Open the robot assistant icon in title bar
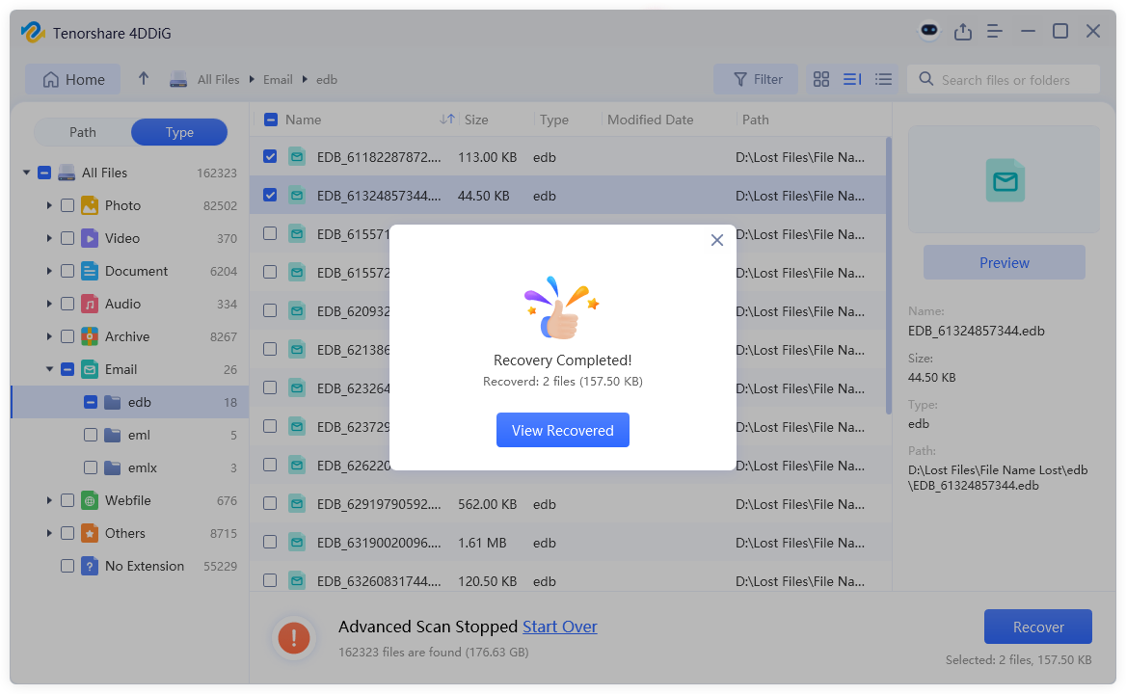The width and height of the screenshot is (1126, 694). click(929, 31)
